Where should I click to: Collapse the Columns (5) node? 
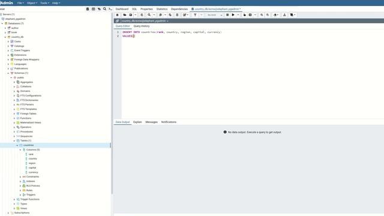[x=20, y=149]
